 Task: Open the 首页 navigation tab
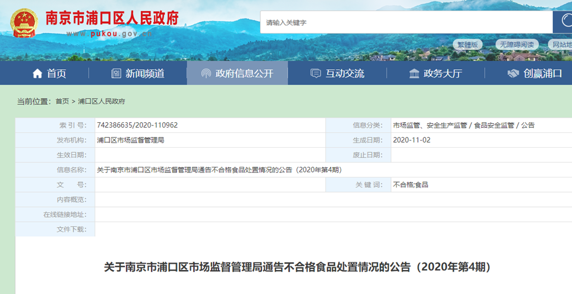(x=49, y=73)
